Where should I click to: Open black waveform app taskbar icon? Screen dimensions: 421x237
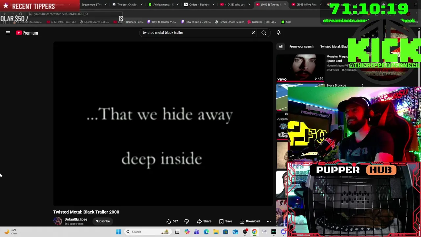point(274,232)
